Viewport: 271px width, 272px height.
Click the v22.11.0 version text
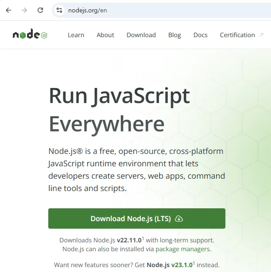pos(129,240)
